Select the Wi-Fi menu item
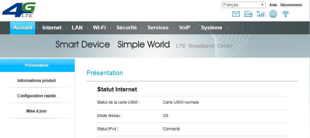 click(x=99, y=28)
